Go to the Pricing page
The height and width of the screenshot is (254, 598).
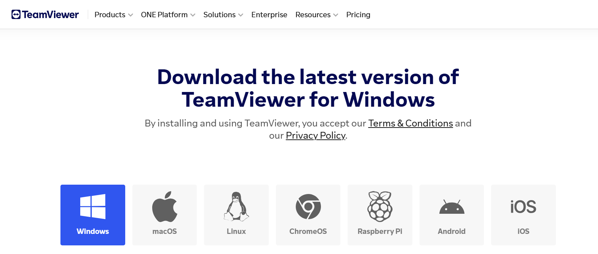point(358,15)
